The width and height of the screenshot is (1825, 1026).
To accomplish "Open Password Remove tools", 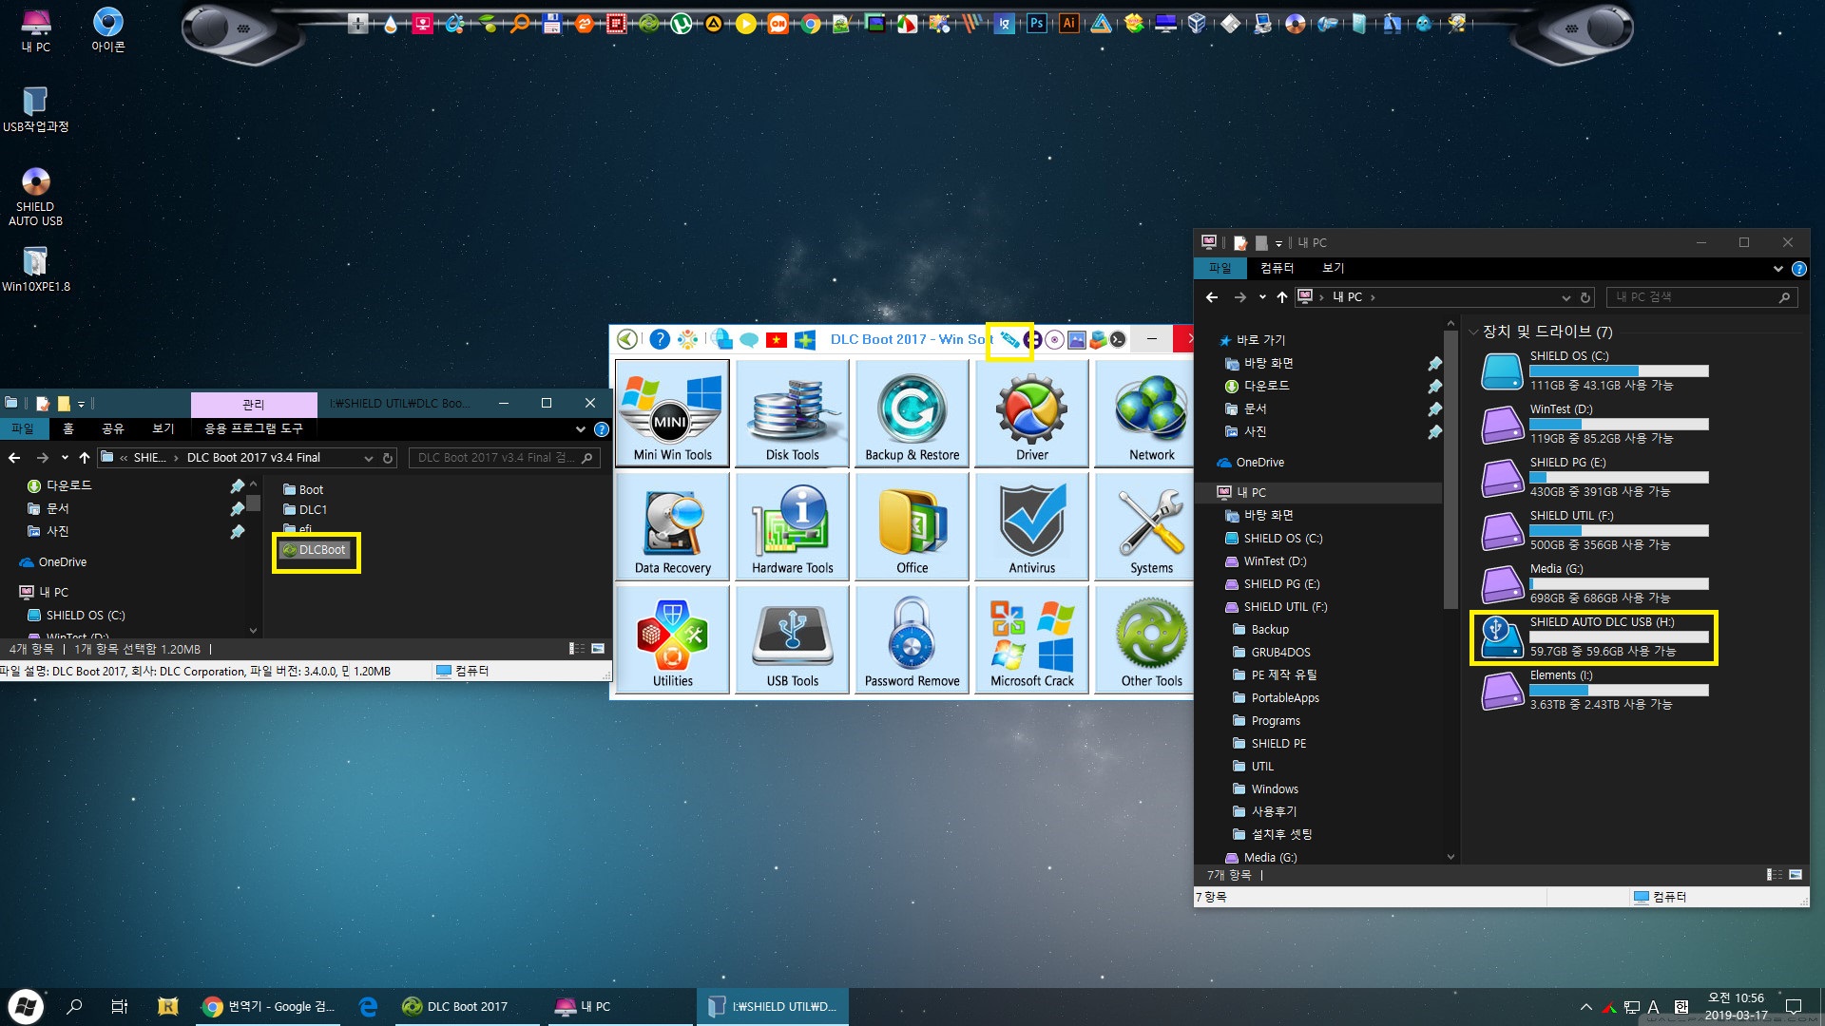I will (912, 639).
